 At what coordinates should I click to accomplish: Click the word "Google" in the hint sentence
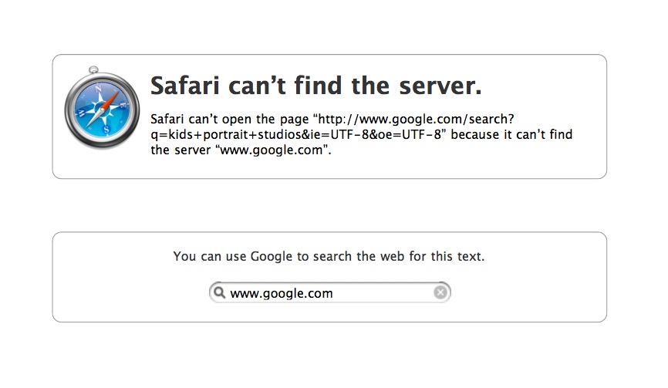(x=271, y=257)
